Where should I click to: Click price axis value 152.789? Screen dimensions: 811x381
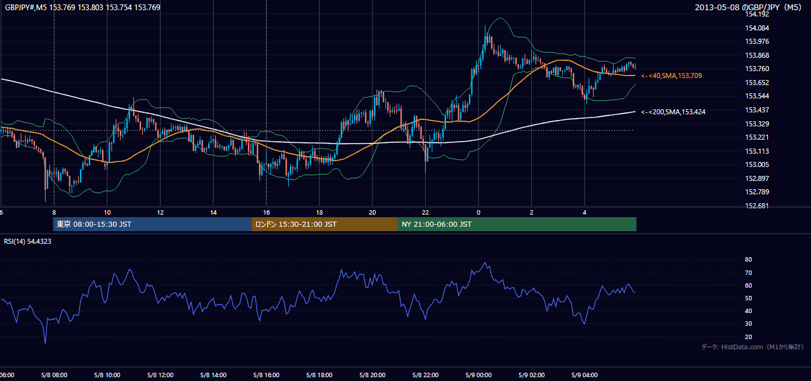[758, 192]
